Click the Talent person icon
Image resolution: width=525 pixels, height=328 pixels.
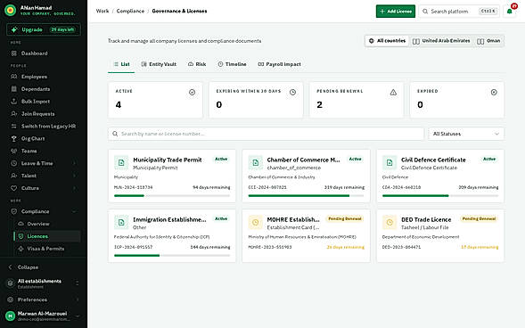tap(13, 176)
